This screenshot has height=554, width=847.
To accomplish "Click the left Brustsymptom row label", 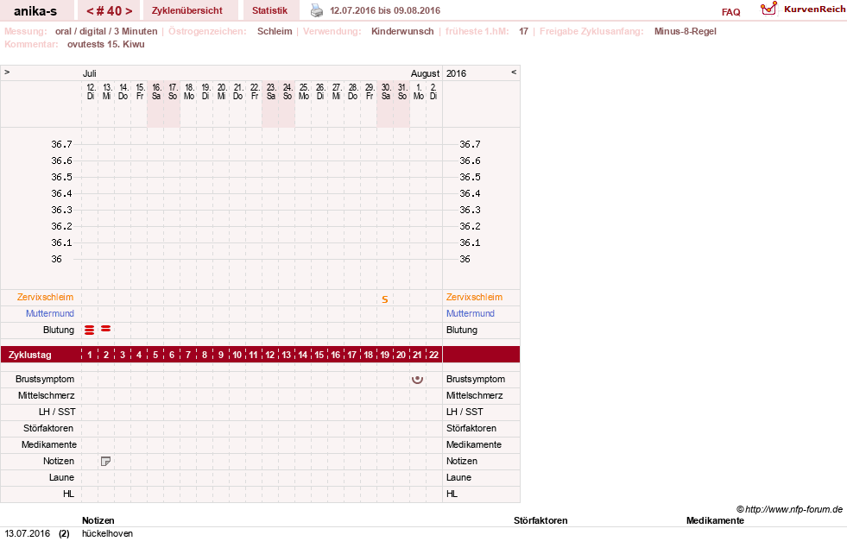I will 45,379.
